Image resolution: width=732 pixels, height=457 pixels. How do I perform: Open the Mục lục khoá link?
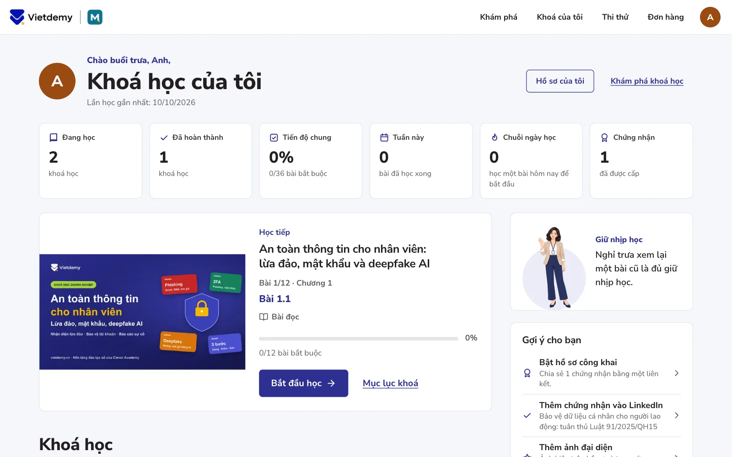coord(390,383)
